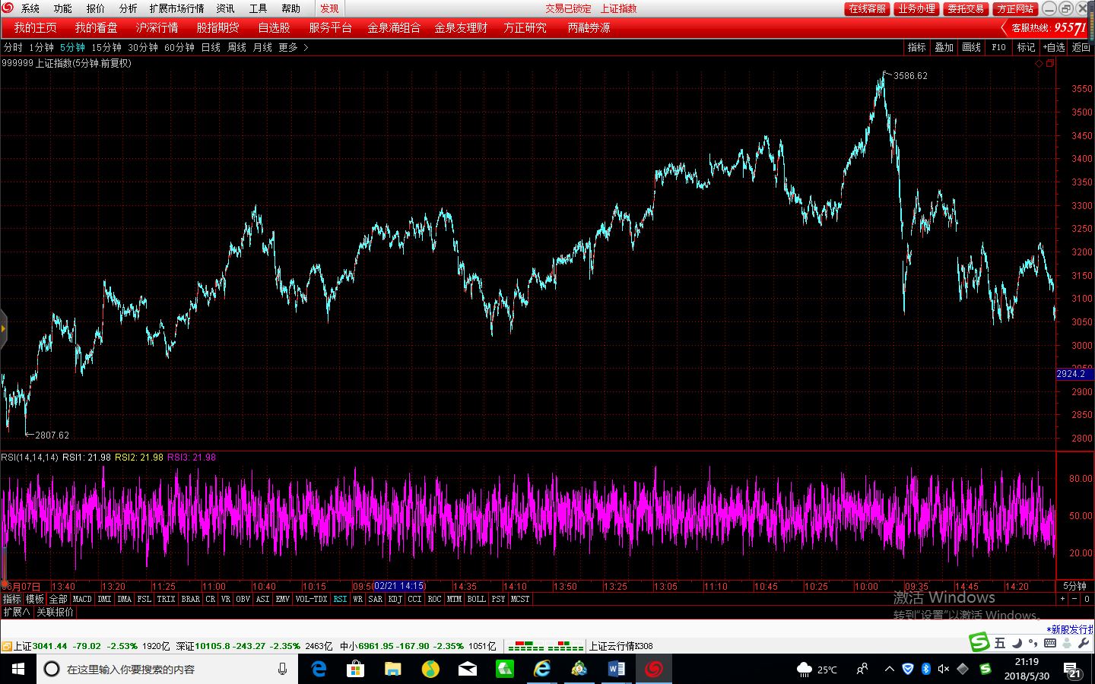Click the +自选 button
1095x684 pixels.
1053,47
